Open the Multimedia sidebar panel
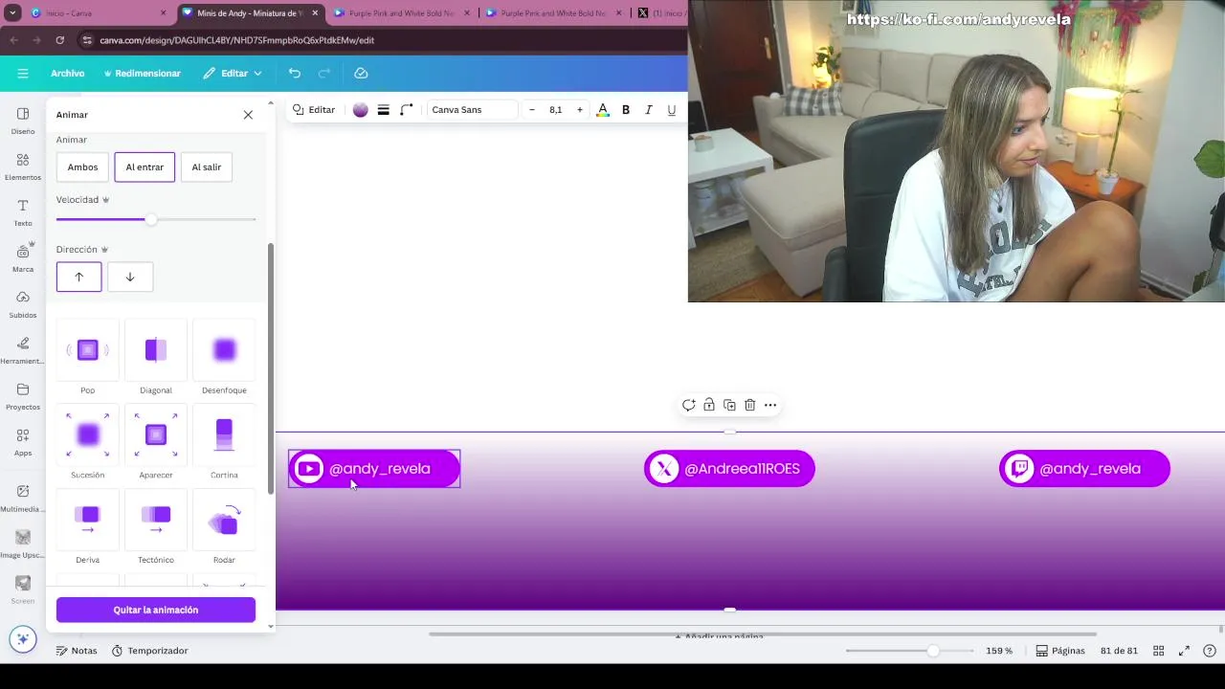The image size is (1225, 689). point(23,498)
